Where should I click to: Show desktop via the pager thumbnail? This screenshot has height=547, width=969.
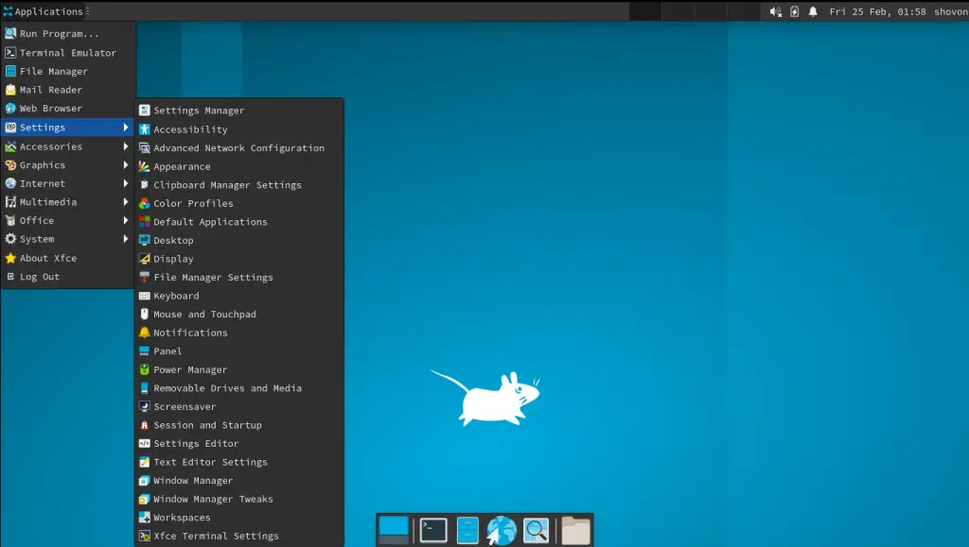coord(394,528)
